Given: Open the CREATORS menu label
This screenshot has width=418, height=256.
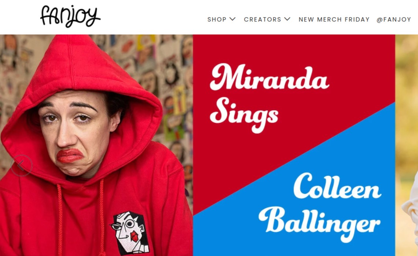Looking at the screenshot, I should [262, 19].
